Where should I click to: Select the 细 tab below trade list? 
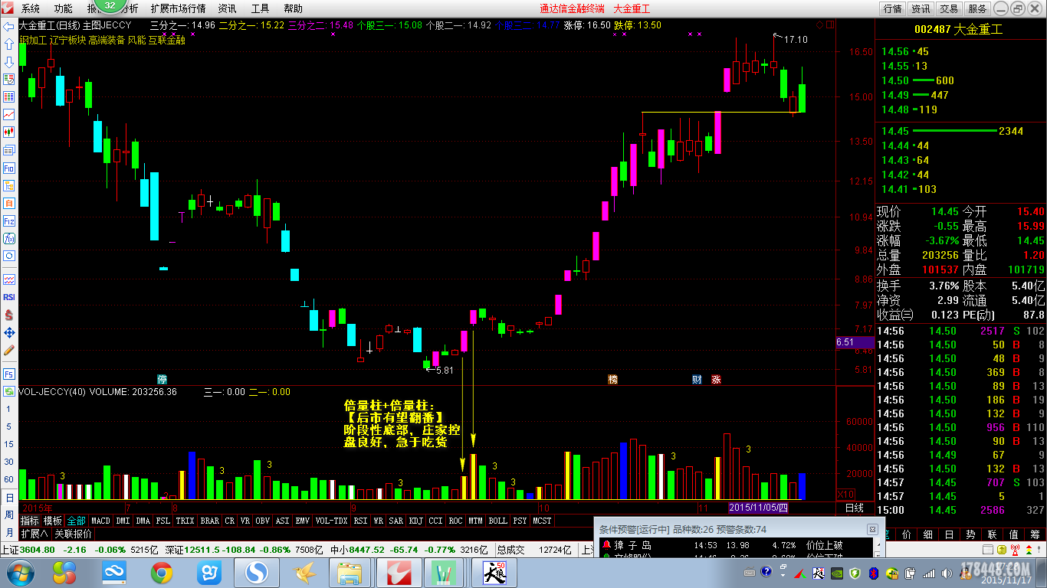(x=927, y=534)
